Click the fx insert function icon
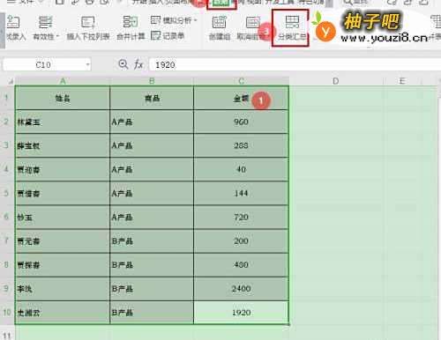 coord(138,64)
